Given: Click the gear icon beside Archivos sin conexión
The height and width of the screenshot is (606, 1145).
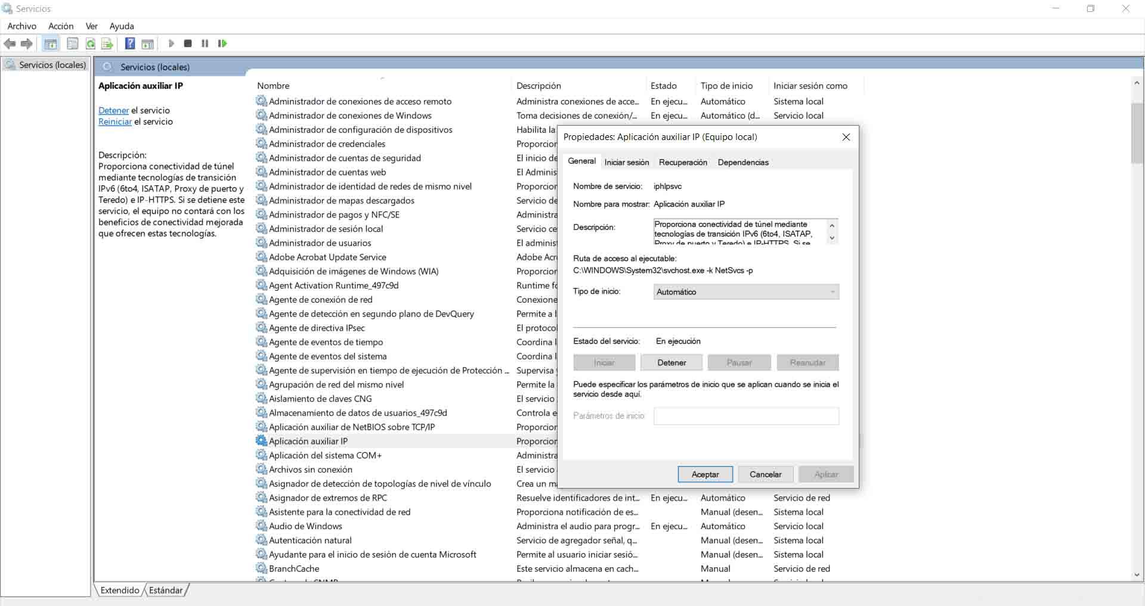Looking at the screenshot, I should [261, 470].
